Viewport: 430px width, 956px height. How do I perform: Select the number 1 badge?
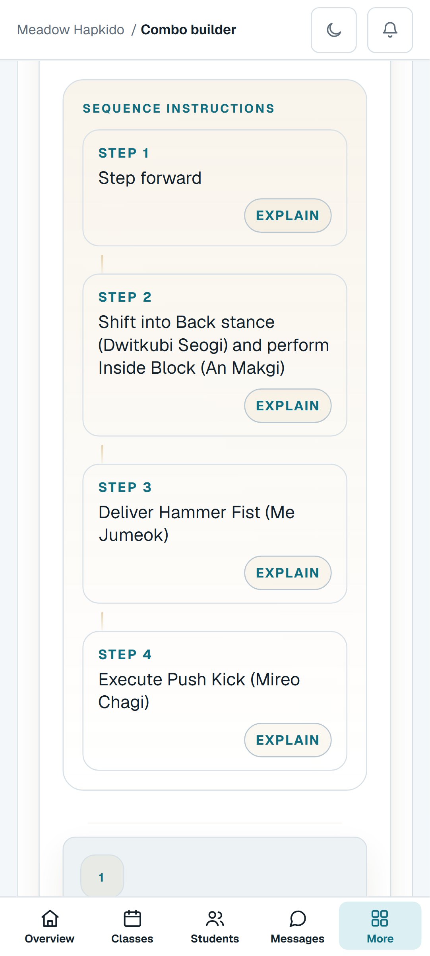[102, 877]
